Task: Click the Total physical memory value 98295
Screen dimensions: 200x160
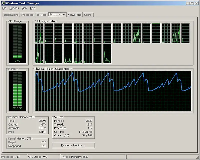Action: (x=42, y=121)
